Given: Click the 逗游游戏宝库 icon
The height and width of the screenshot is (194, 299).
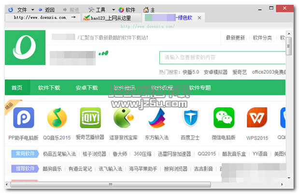Looking at the screenshot, I should [x=124, y=117].
